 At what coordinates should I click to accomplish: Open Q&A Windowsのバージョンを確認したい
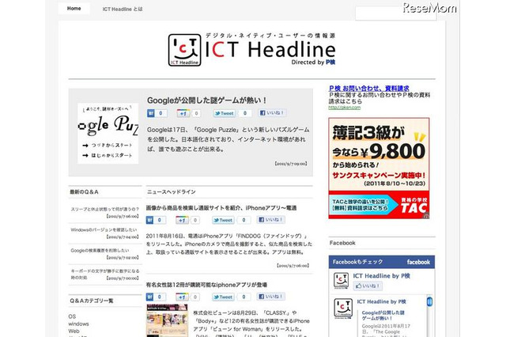[x=104, y=230]
